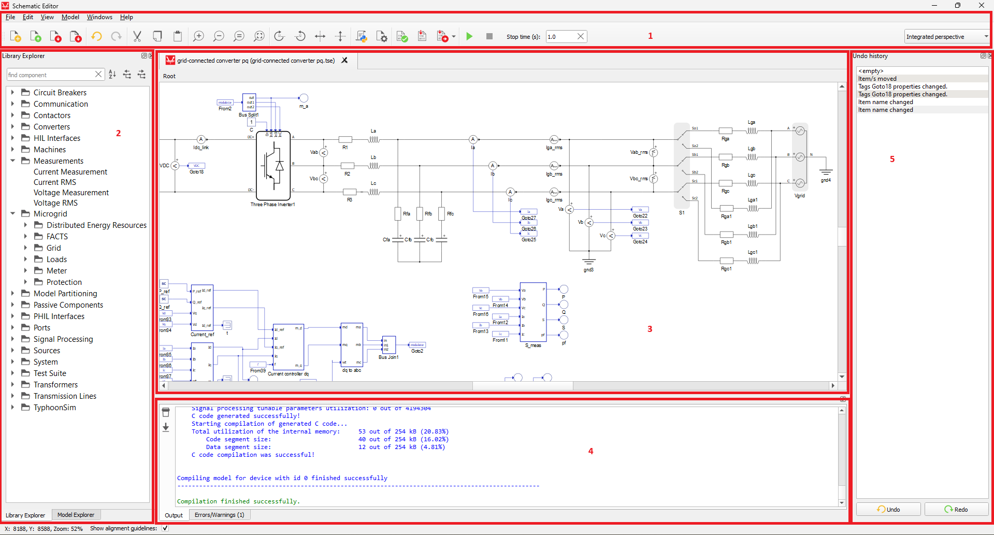Collapse the Measurements library folder
Screen dimensions: 994x535
[12, 161]
